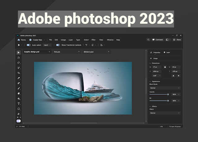Click the Share button
The image size is (198, 142).
point(177,40)
